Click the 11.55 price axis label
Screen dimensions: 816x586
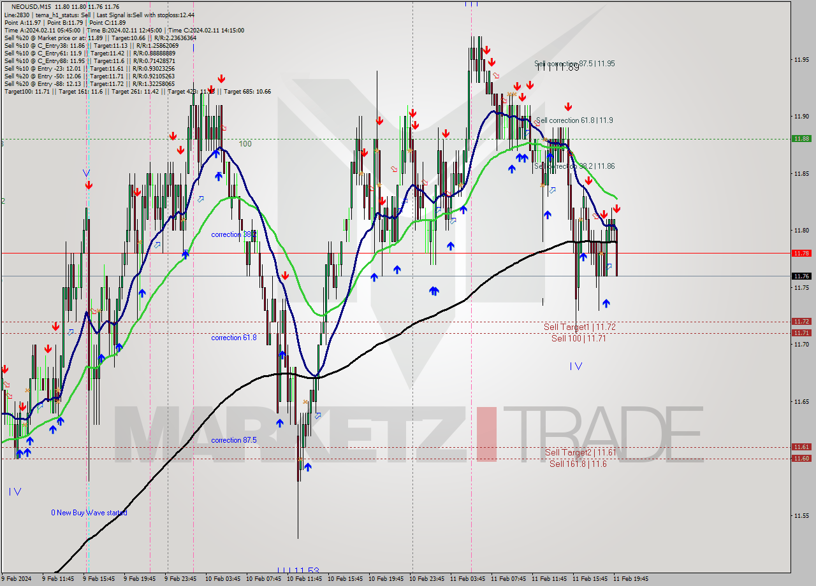[801, 516]
